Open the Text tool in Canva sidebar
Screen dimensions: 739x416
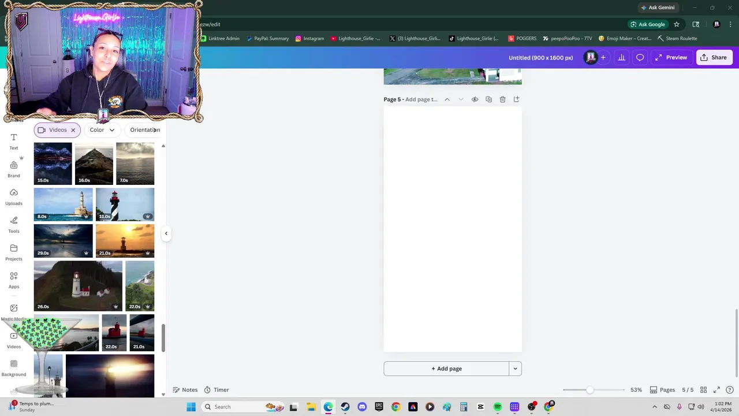[x=14, y=142]
